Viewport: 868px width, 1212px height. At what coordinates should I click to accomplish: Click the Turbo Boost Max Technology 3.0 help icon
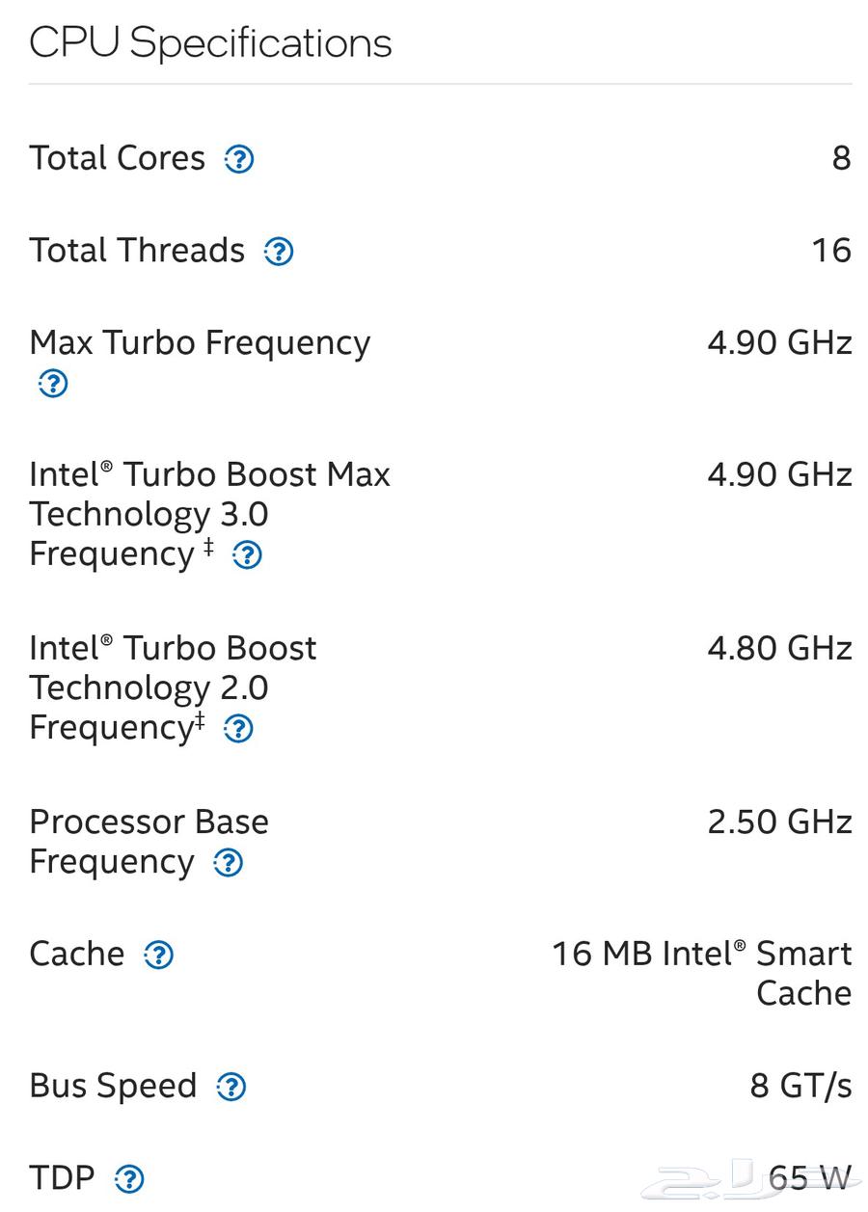click(247, 555)
